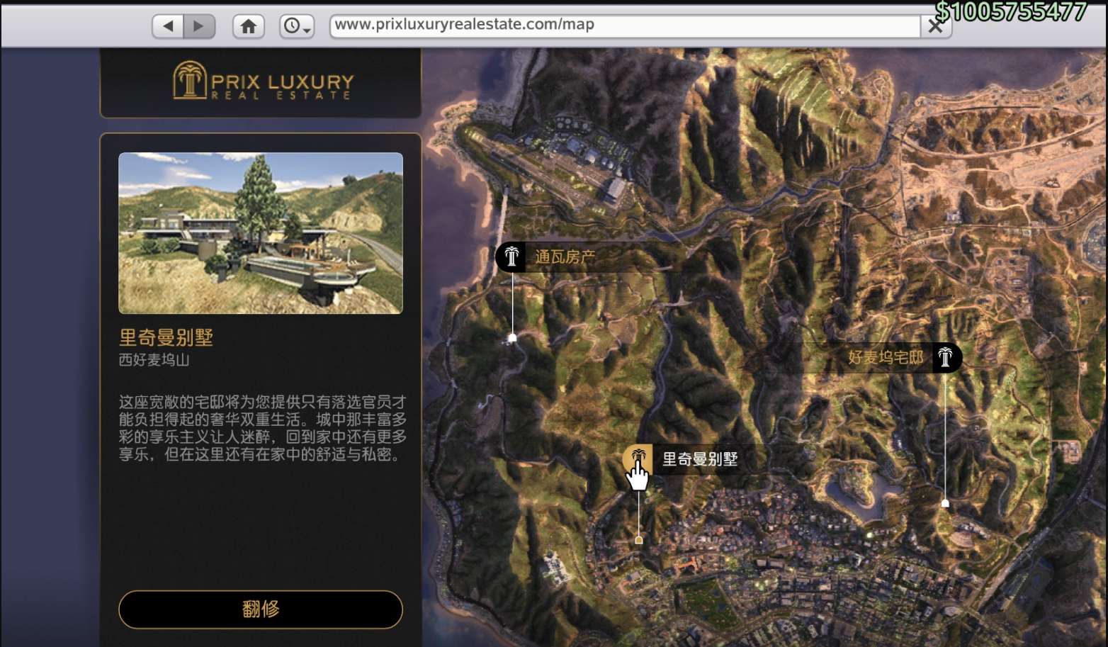The width and height of the screenshot is (1108, 647).
Task: Click the 好麦坞宅邸 map label
Action: 885,357
